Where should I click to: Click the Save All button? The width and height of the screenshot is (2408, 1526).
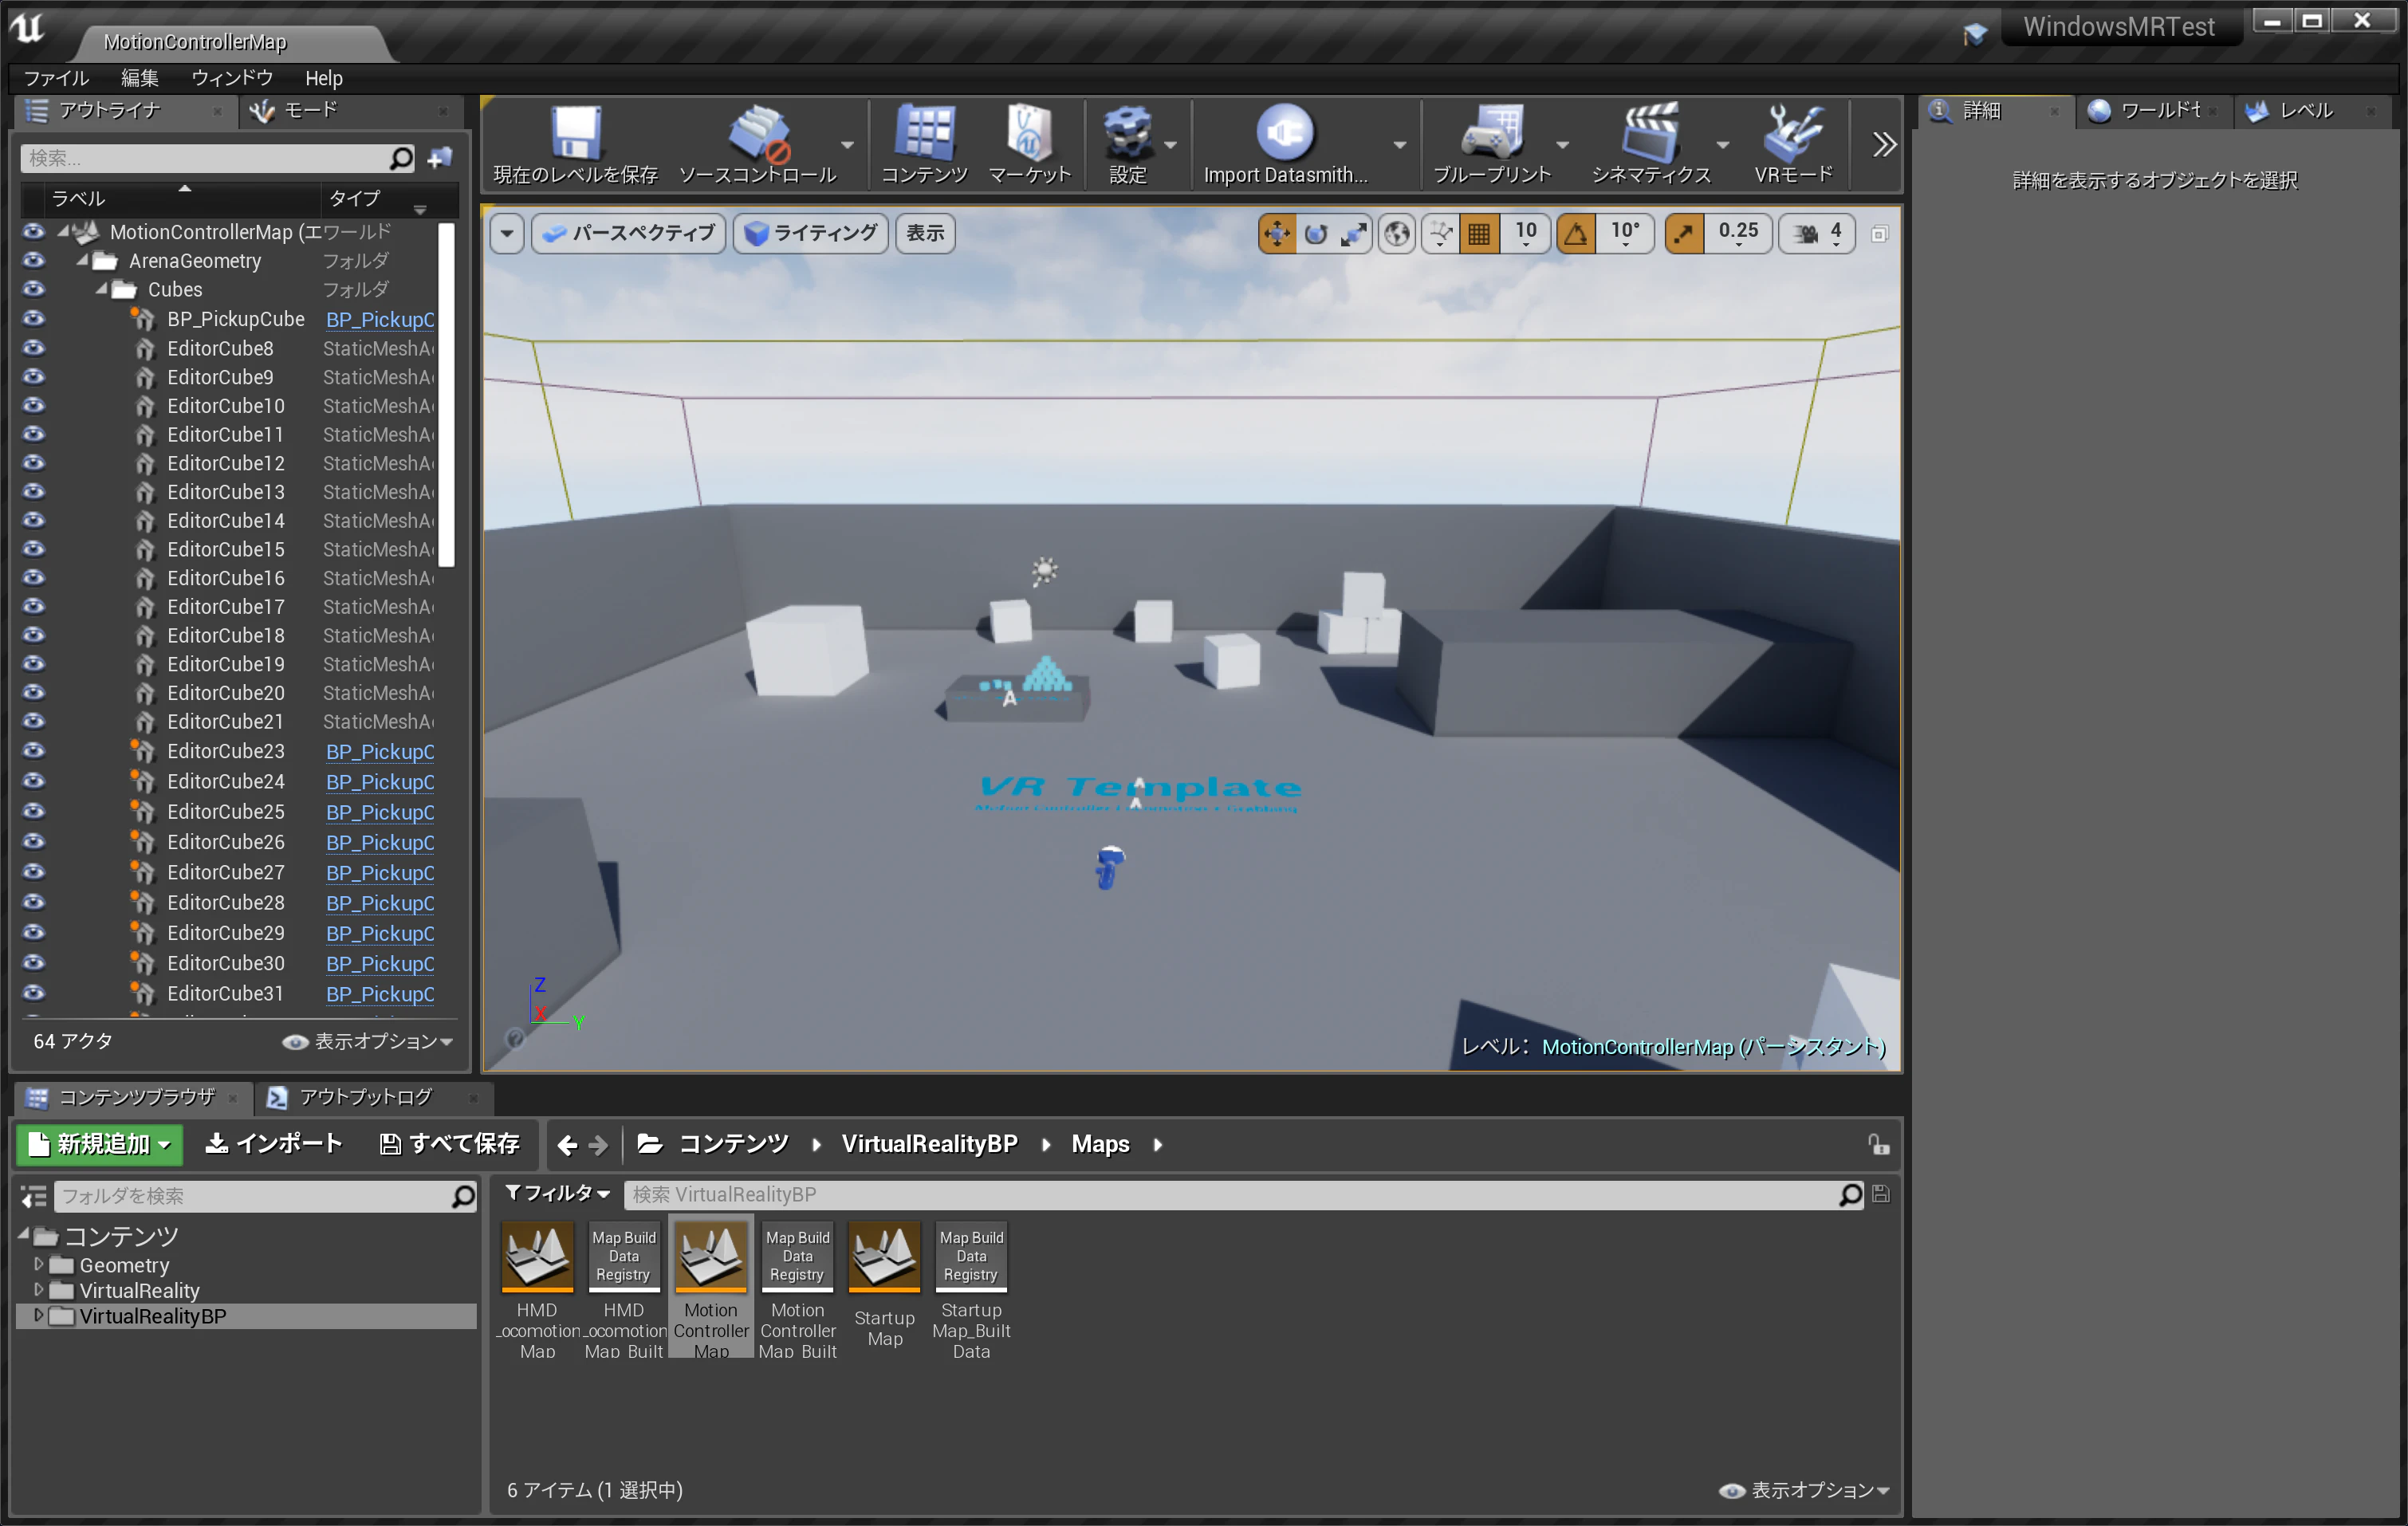[450, 1144]
